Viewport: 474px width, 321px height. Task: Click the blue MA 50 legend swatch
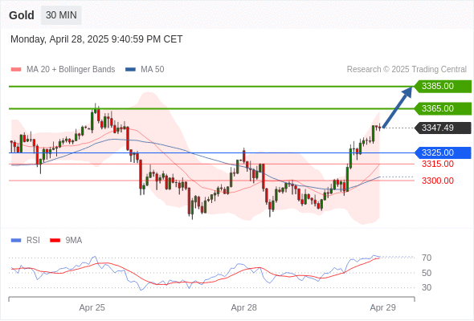point(130,70)
